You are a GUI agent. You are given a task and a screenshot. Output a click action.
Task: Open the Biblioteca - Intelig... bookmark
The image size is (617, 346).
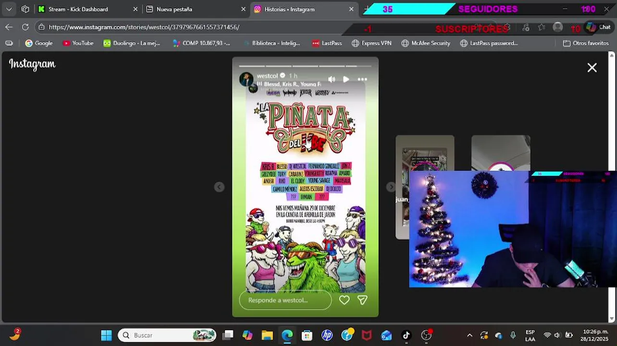tap(271, 43)
